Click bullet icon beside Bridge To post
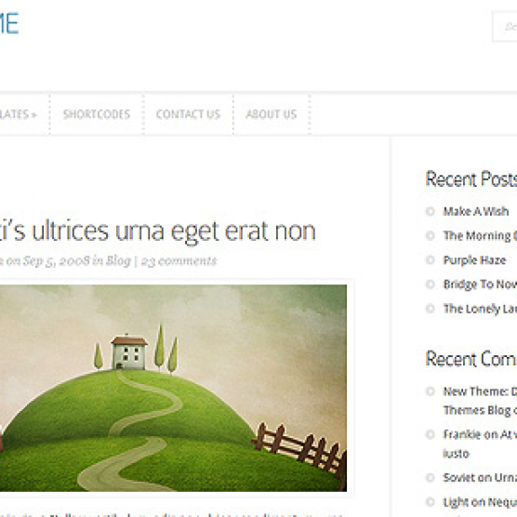Screen dimensions: 517x517 coord(431,285)
